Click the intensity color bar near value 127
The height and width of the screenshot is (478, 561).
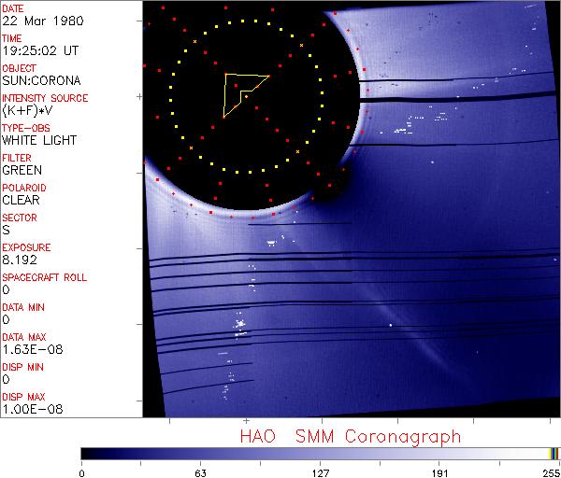[320, 453]
